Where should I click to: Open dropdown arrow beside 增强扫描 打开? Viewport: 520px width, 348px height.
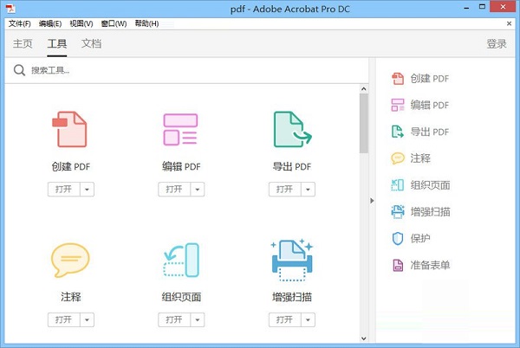pos(308,319)
